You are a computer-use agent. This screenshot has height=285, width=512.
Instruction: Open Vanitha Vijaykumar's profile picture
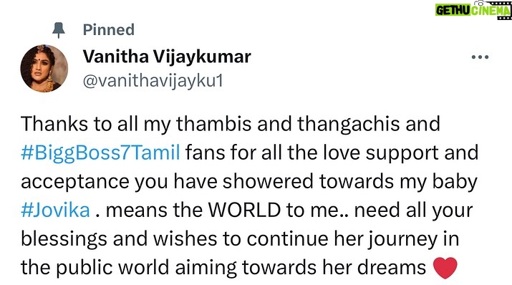tap(44, 68)
